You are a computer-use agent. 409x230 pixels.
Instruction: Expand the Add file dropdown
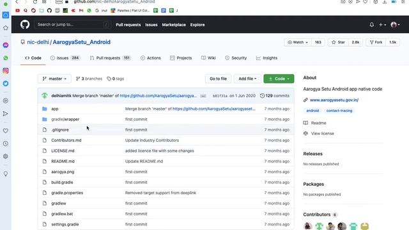click(247, 79)
